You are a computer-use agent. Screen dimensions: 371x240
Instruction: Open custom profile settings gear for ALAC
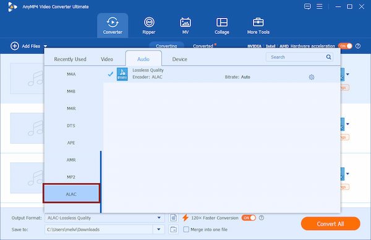pyautogui.click(x=312, y=77)
